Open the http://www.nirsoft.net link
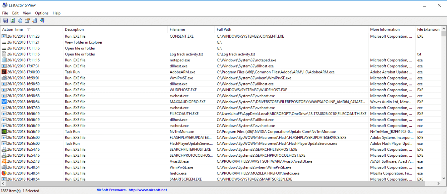Screen dimensions: 447x194 coord(148,190)
